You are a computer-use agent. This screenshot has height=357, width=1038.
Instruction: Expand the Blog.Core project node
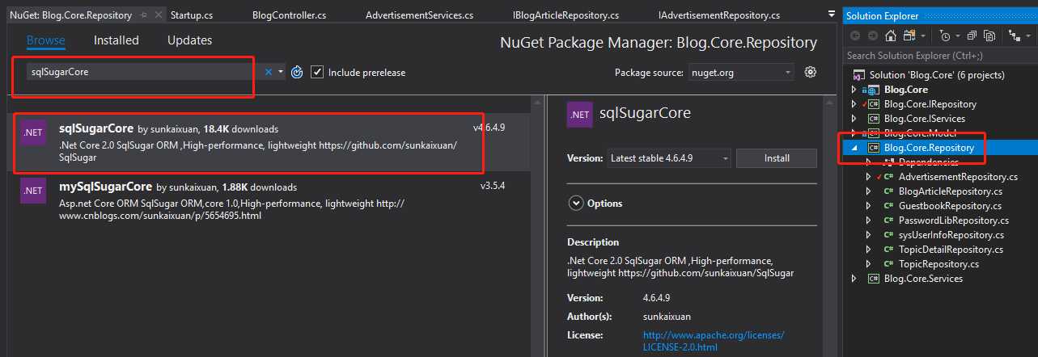[x=853, y=90]
